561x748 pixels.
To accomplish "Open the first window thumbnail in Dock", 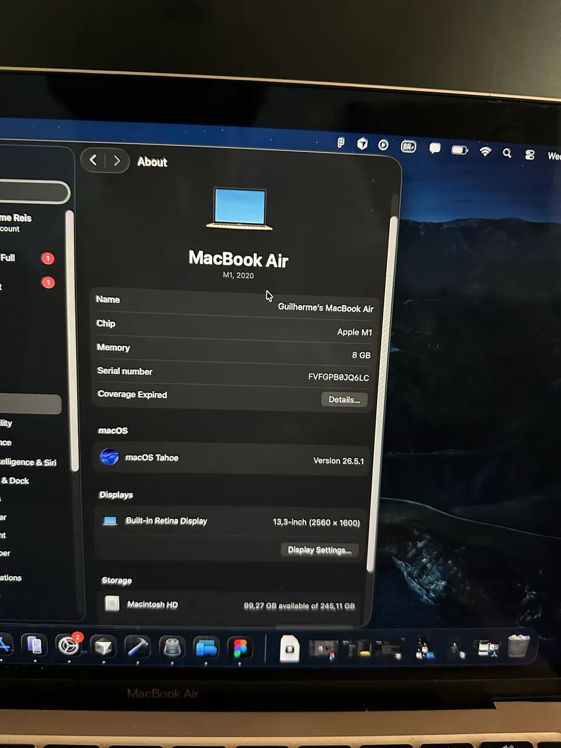I will [x=323, y=649].
